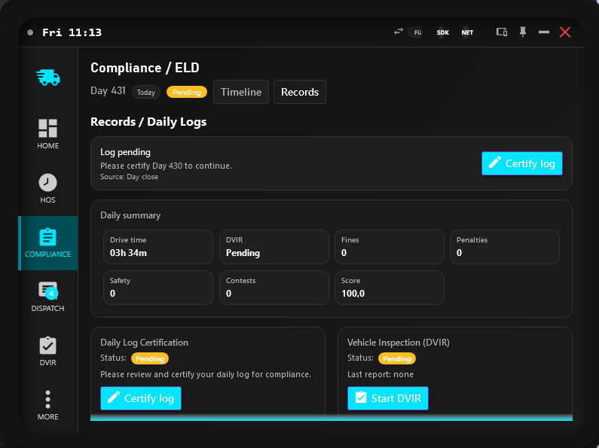Select the Score 100,0 tile
Screen dimensions: 599x448
click(390, 288)
